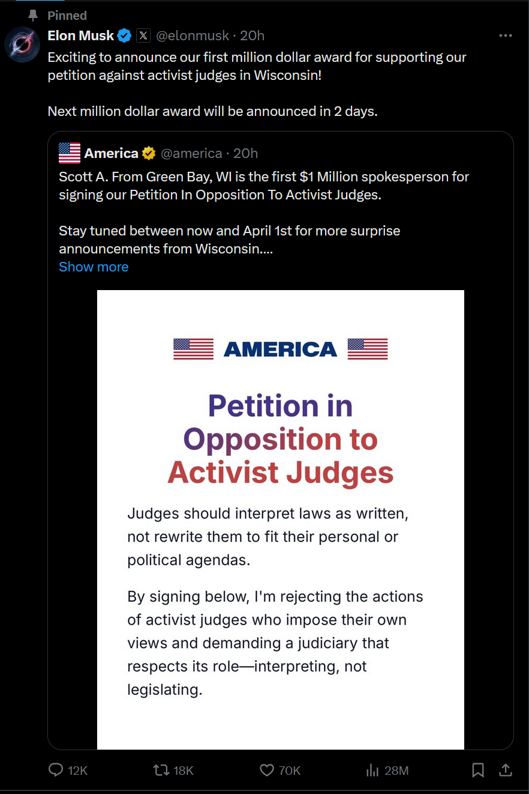Click the pinned pushpin icon

click(x=33, y=16)
